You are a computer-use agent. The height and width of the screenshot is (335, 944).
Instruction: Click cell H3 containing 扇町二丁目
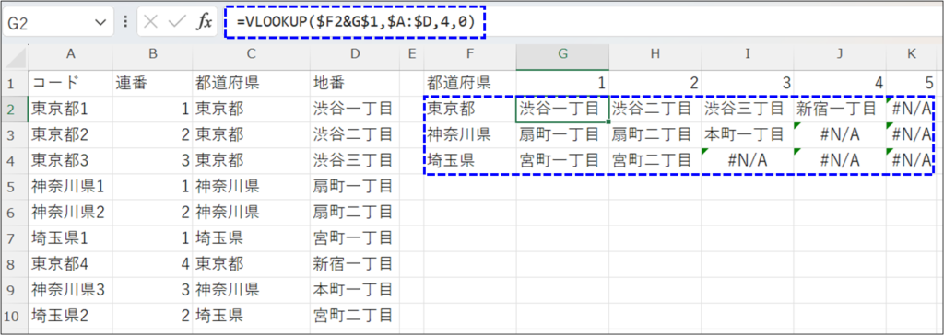click(x=655, y=134)
